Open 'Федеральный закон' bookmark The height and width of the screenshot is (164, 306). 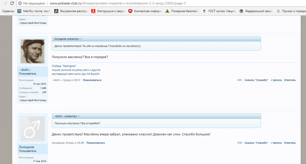[x=256, y=11]
